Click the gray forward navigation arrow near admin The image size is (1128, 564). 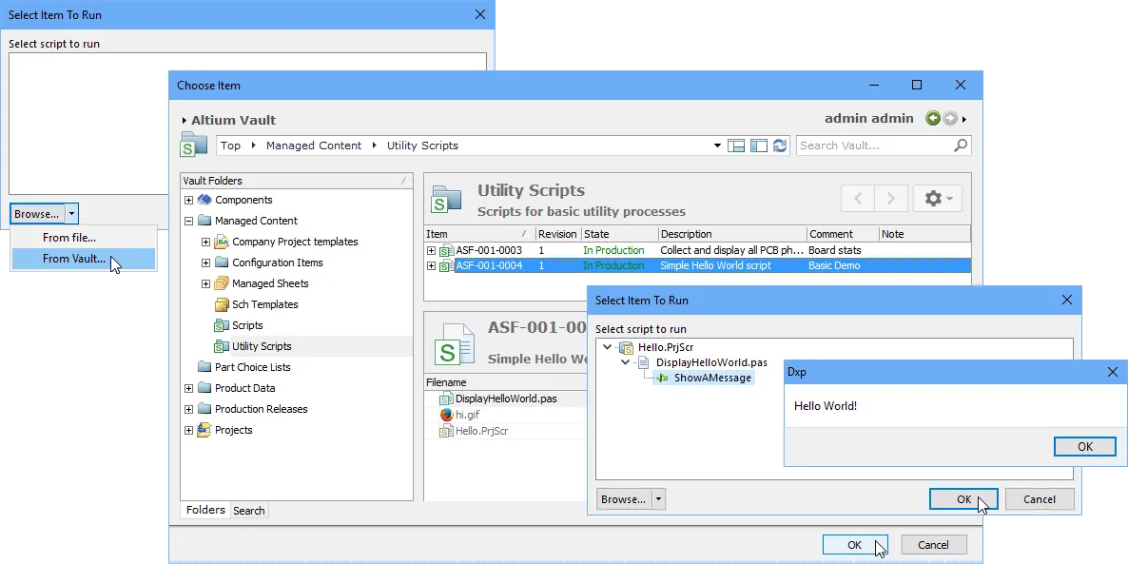click(x=950, y=119)
